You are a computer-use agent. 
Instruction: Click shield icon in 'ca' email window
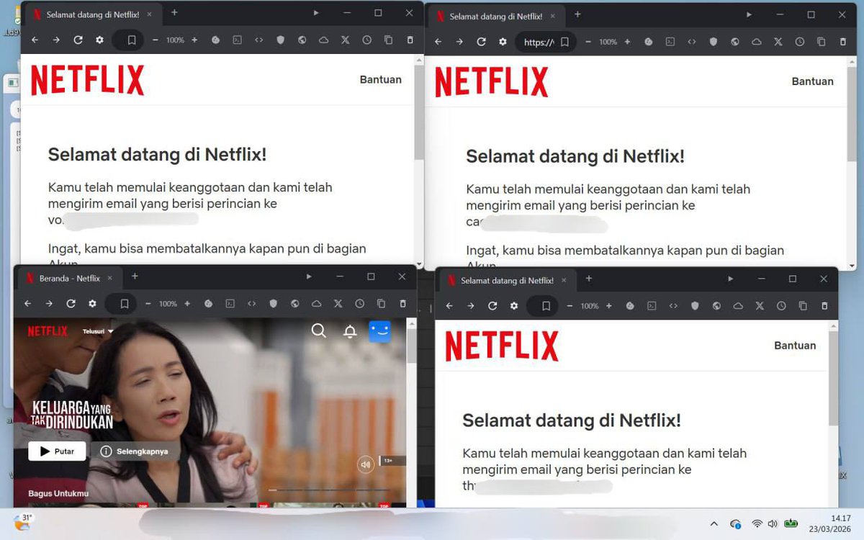tap(714, 42)
